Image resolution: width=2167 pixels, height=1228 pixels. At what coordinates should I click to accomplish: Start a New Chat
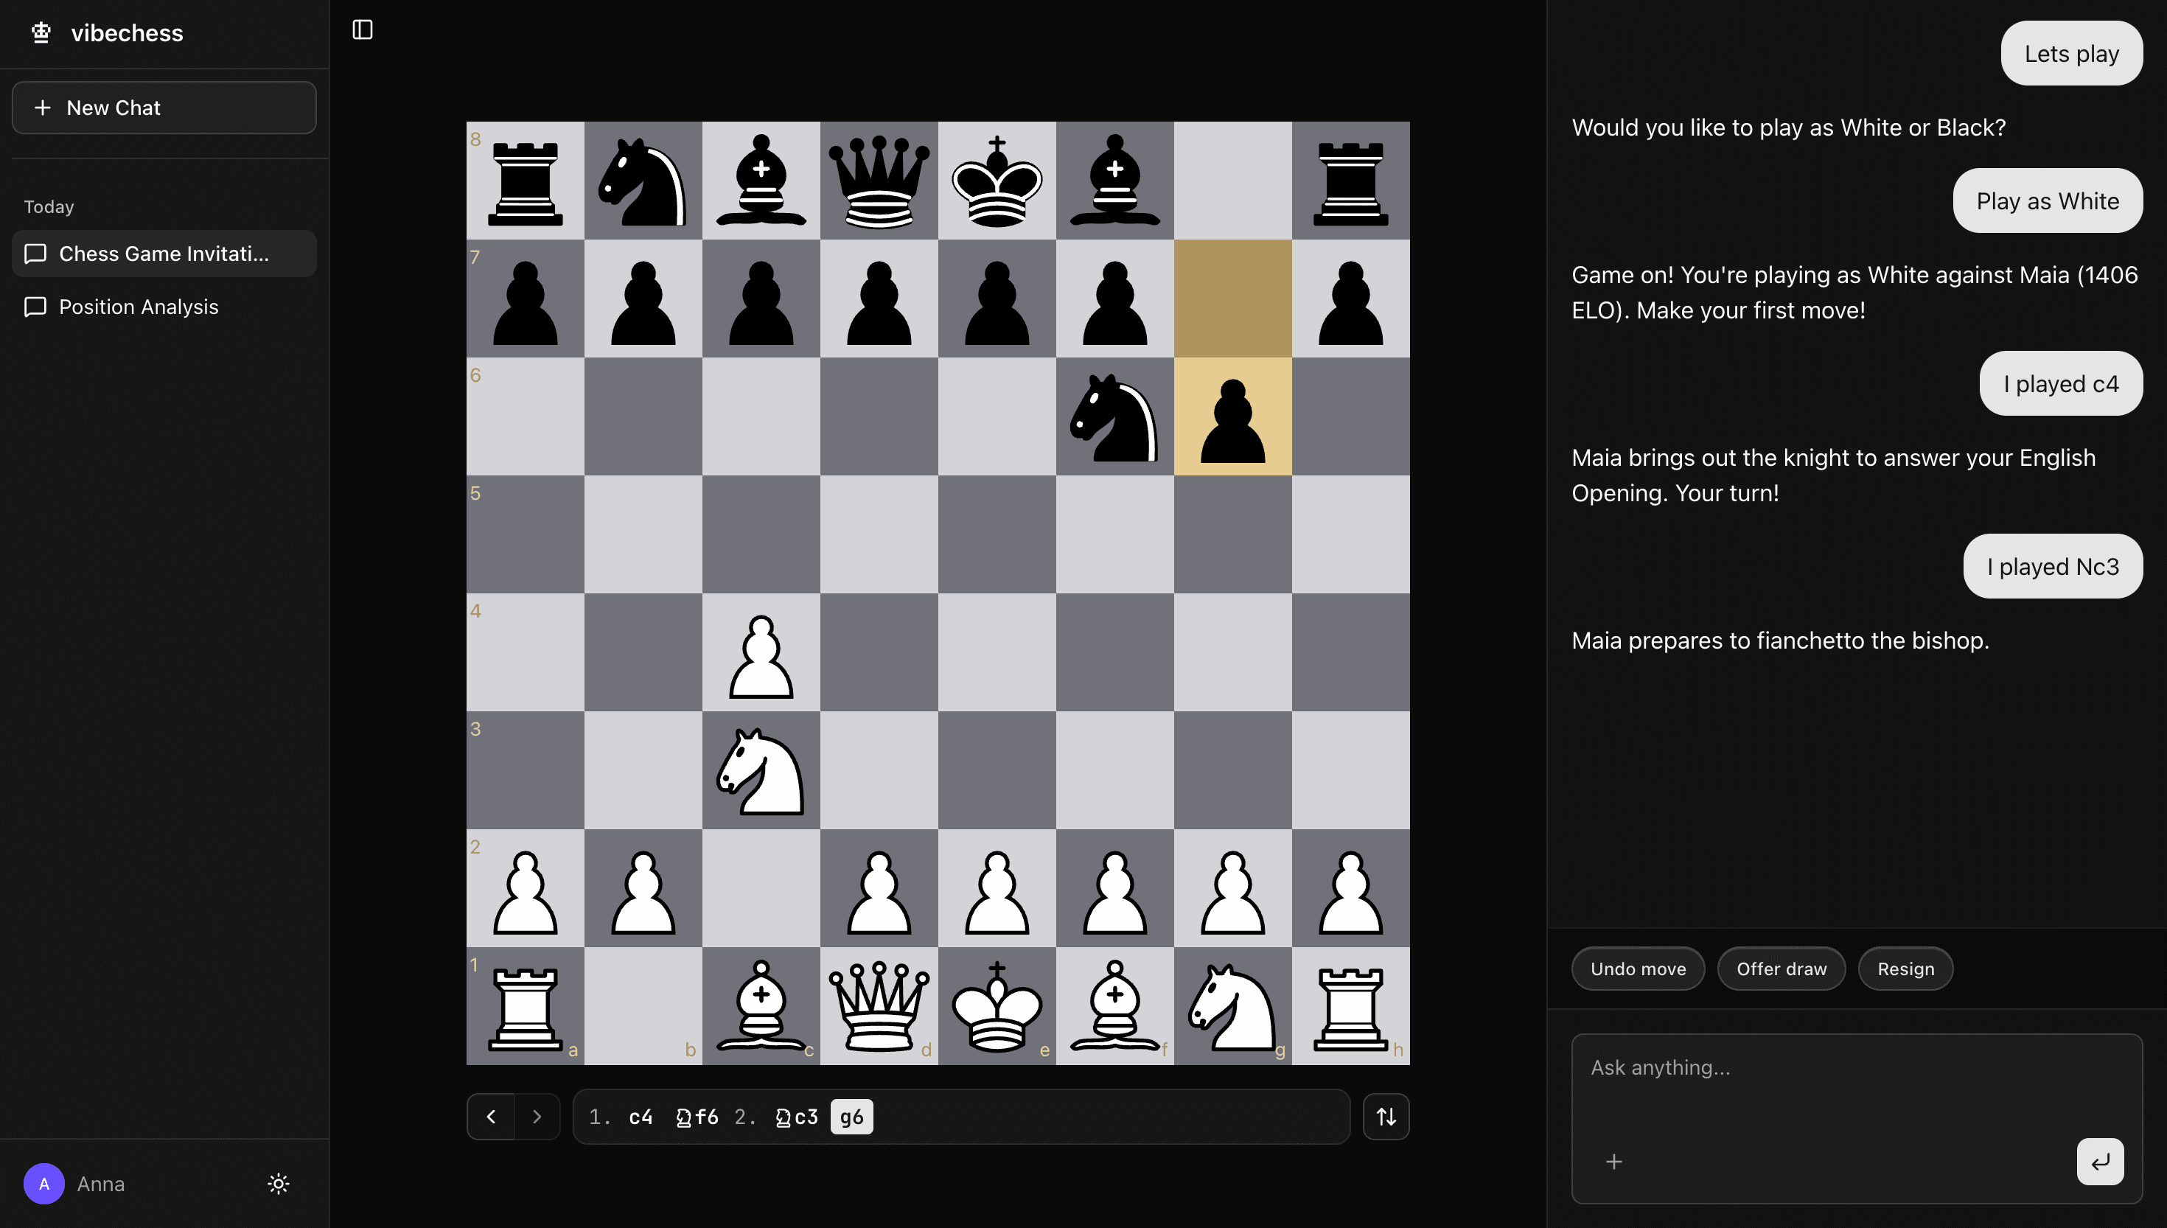point(164,108)
